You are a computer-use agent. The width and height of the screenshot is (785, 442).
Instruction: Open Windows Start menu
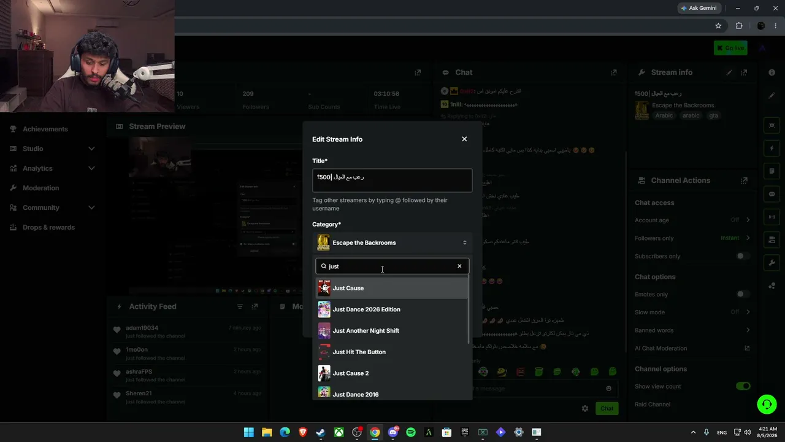coord(249,432)
